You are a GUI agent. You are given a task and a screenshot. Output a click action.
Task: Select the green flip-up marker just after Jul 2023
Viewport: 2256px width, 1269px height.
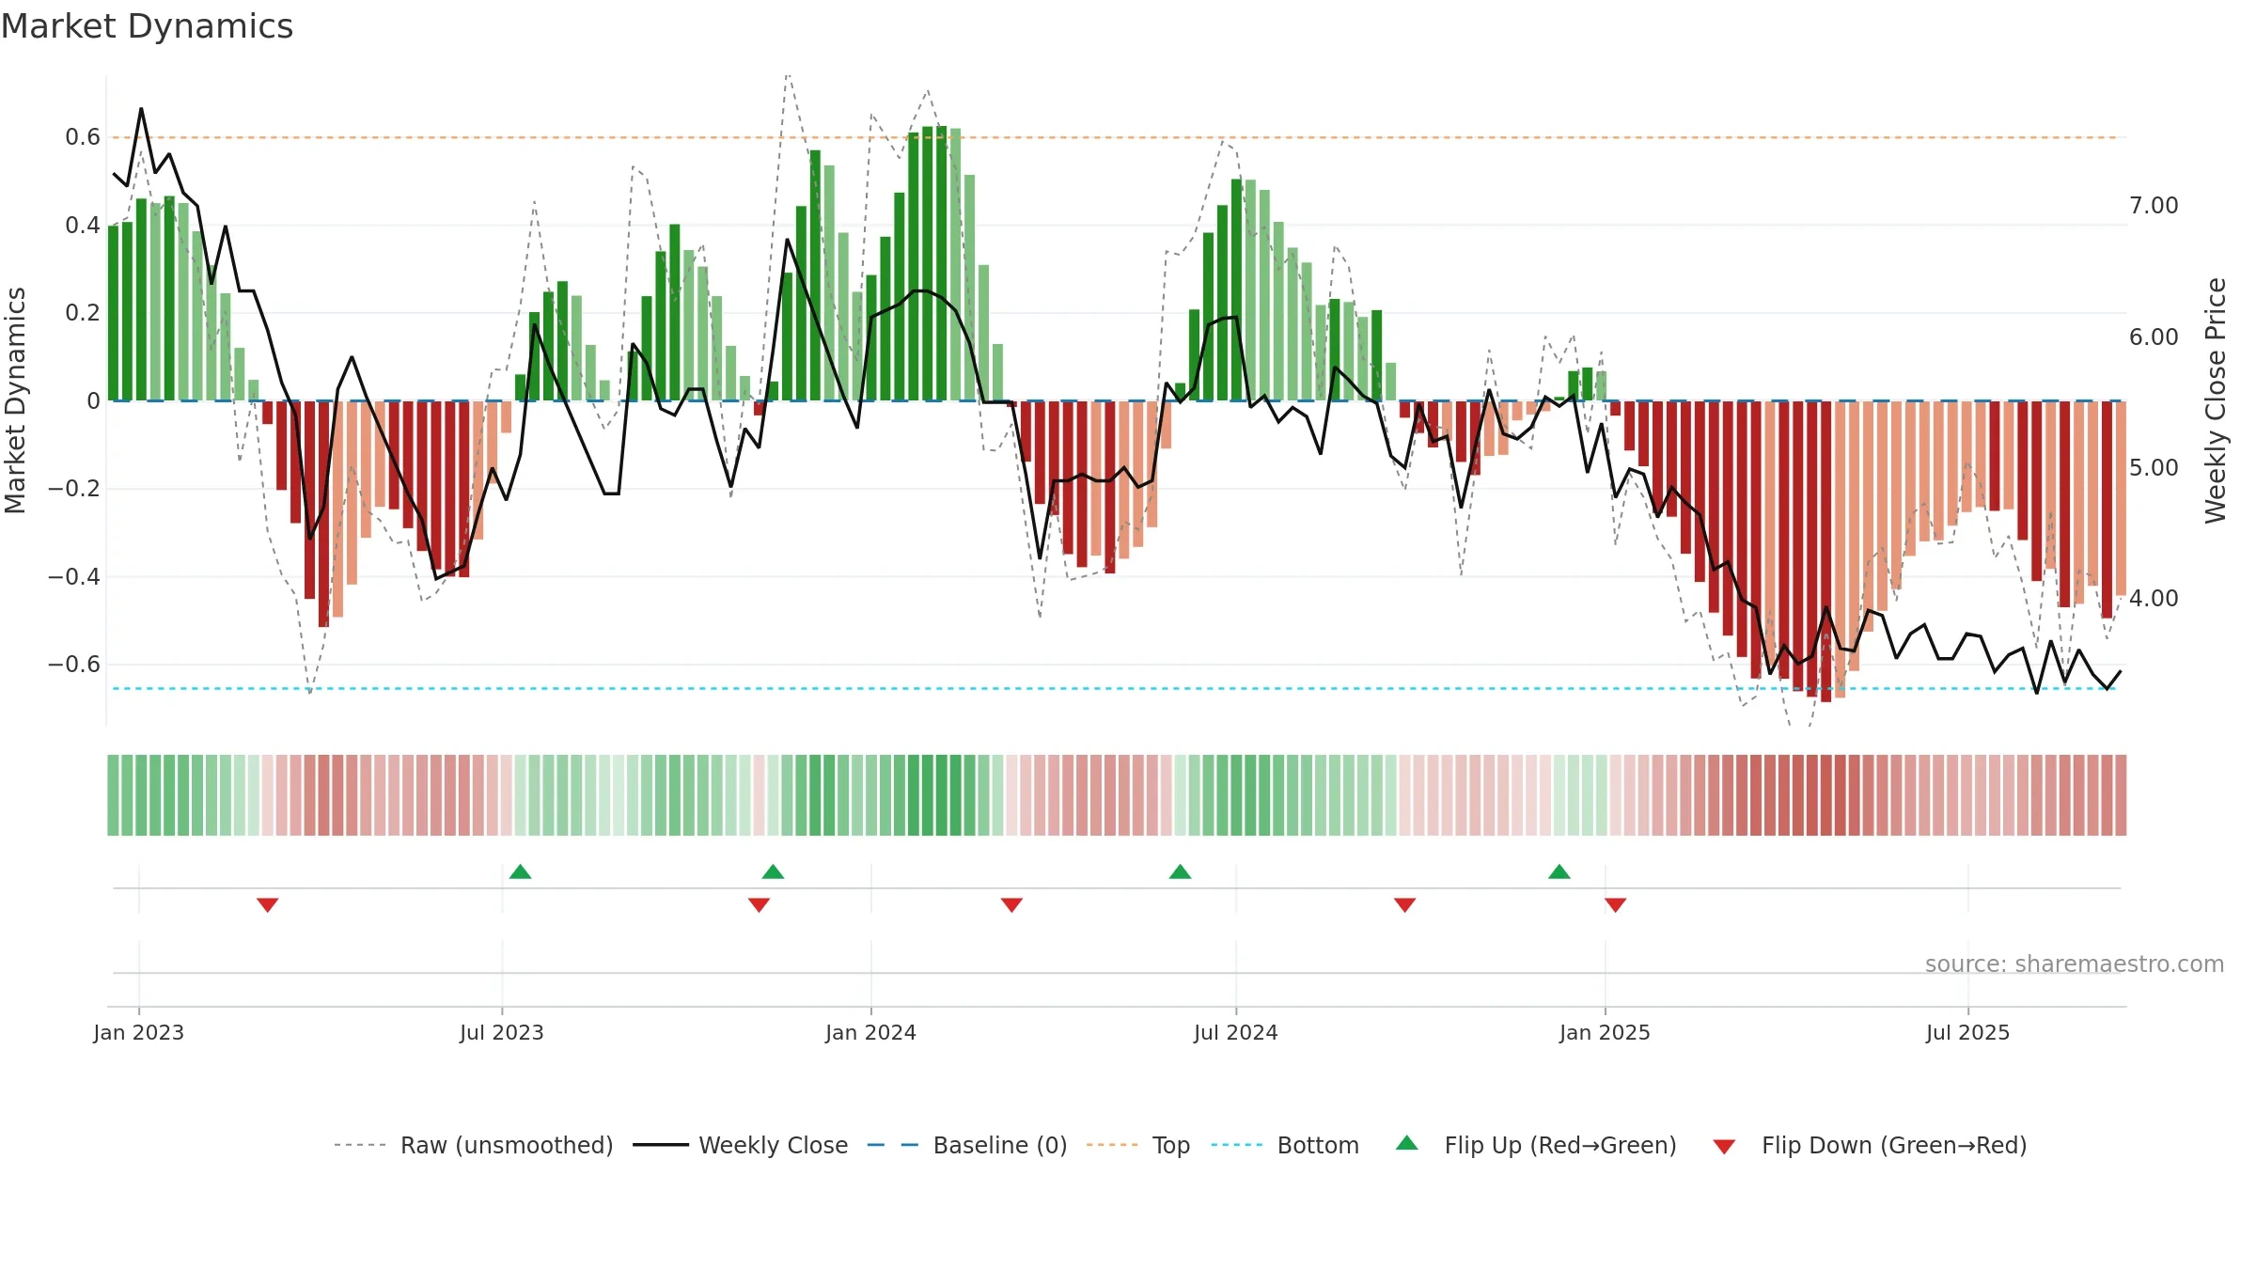click(520, 871)
